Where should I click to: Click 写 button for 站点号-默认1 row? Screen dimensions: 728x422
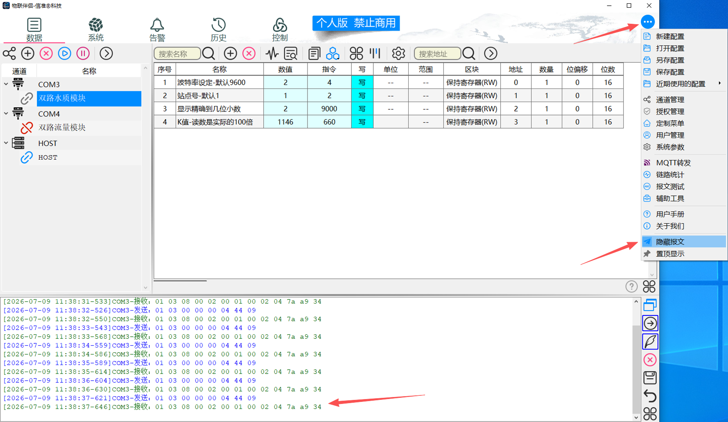pyautogui.click(x=362, y=95)
